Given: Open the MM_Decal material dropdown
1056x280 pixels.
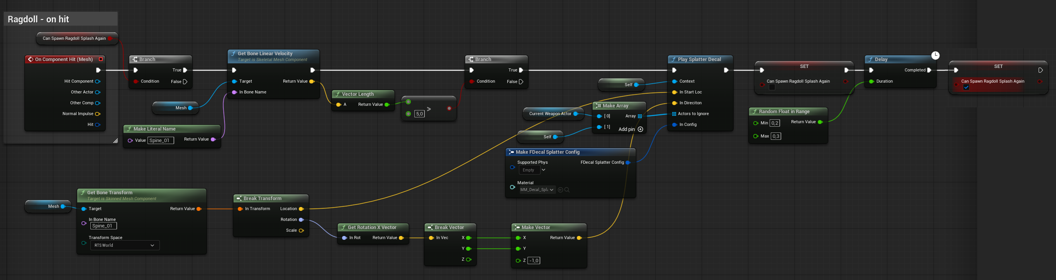Looking at the screenshot, I should (x=537, y=190).
